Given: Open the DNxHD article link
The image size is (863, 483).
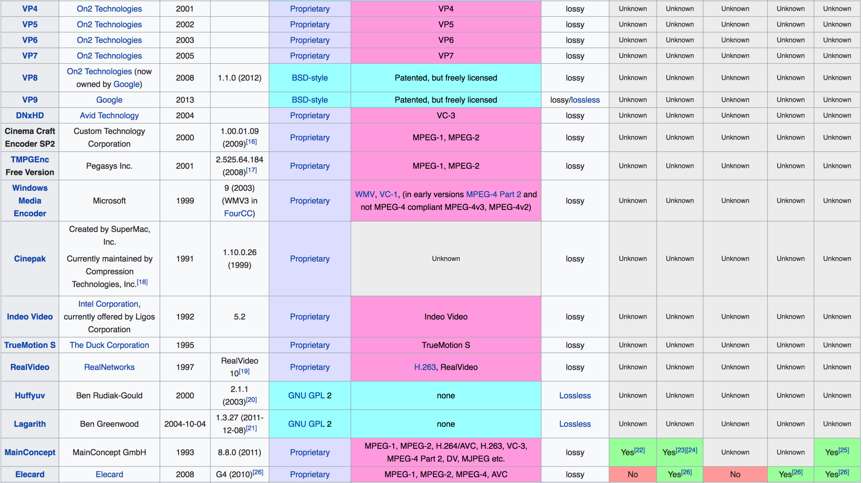Looking at the screenshot, I should click(x=30, y=116).
